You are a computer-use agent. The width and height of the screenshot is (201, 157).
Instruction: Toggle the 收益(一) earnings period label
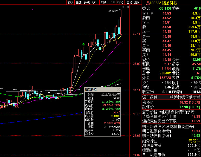click(148, 92)
